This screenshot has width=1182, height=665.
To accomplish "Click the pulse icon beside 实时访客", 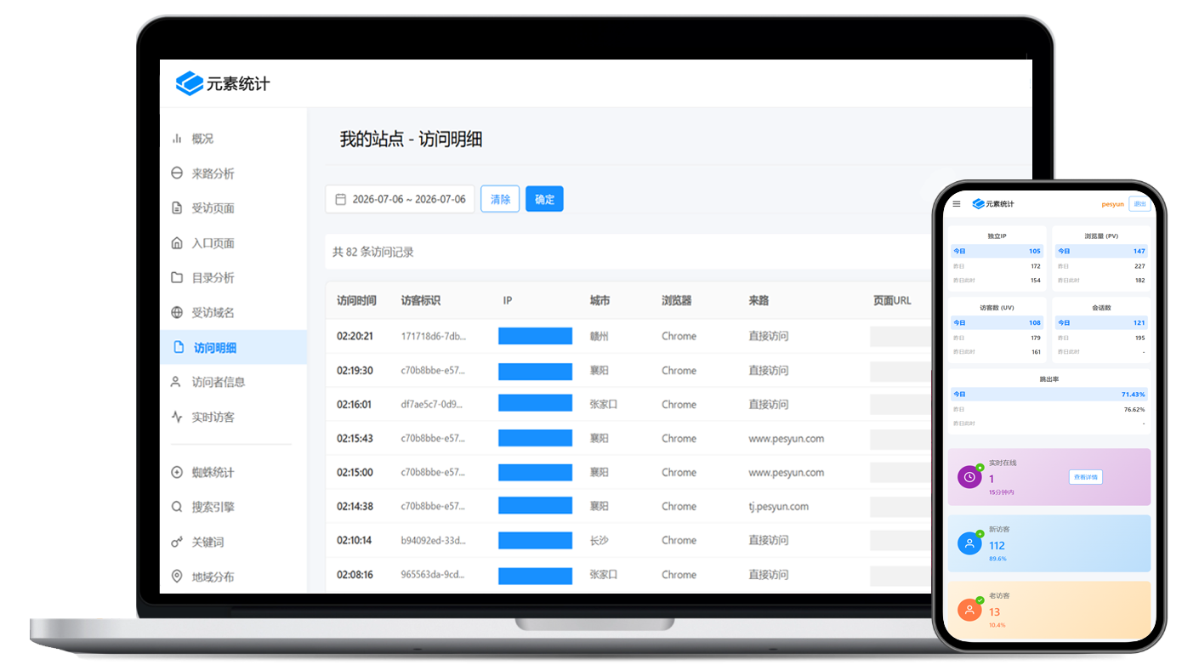I will coord(177,418).
